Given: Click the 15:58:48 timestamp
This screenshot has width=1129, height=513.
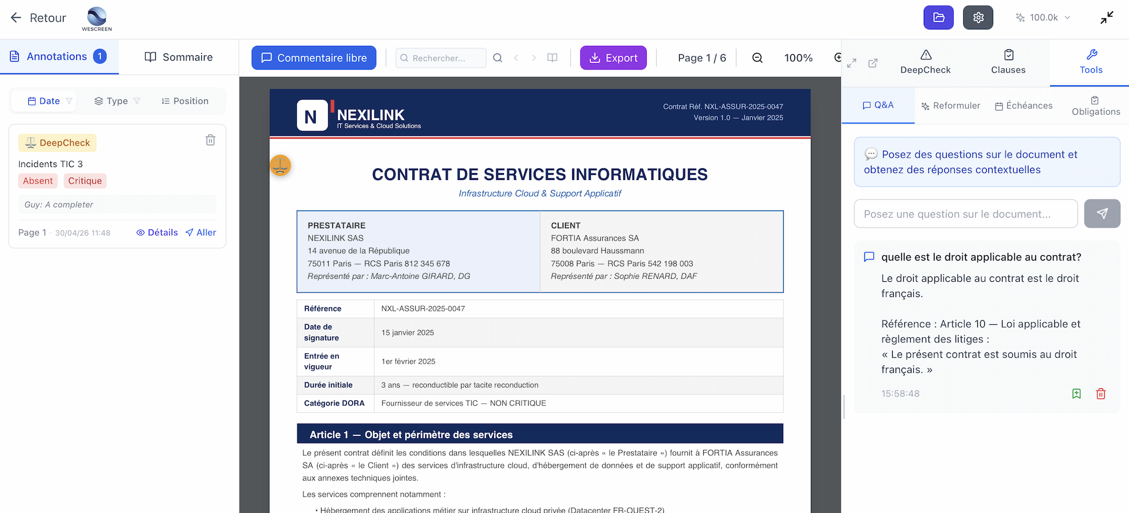Looking at the screenshot, I should (x=900, y=394).
